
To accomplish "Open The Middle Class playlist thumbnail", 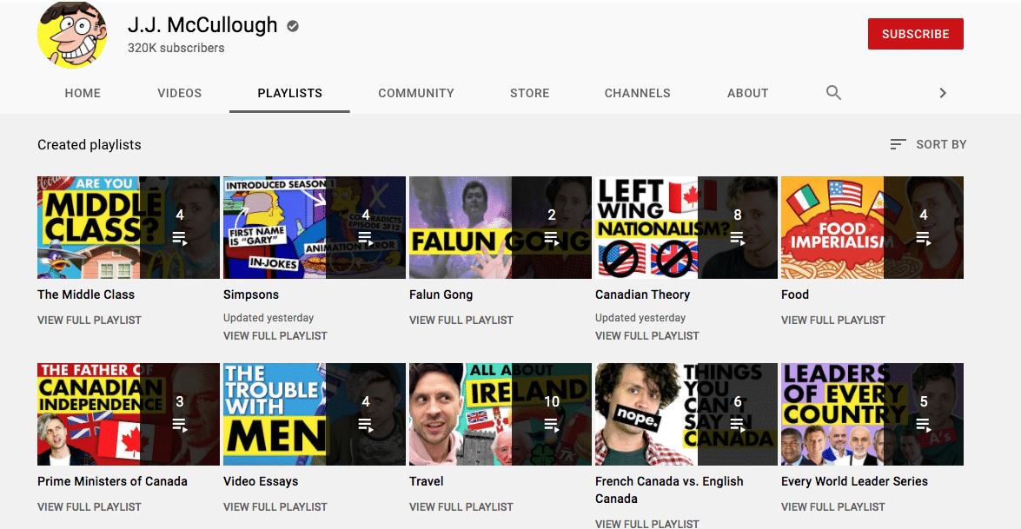I will click(x=129, y=227).
